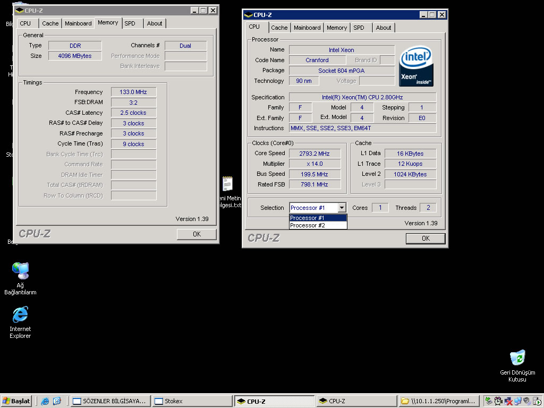The image size is (544, 408).
Task: Open the About tab in right CPU-Z window
Action: click(384, 28)
